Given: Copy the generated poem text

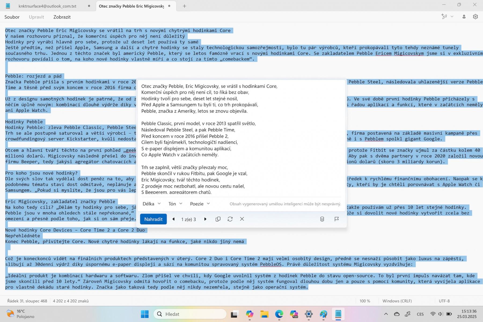Looking at the screenshot, I should tap(218, 219).
